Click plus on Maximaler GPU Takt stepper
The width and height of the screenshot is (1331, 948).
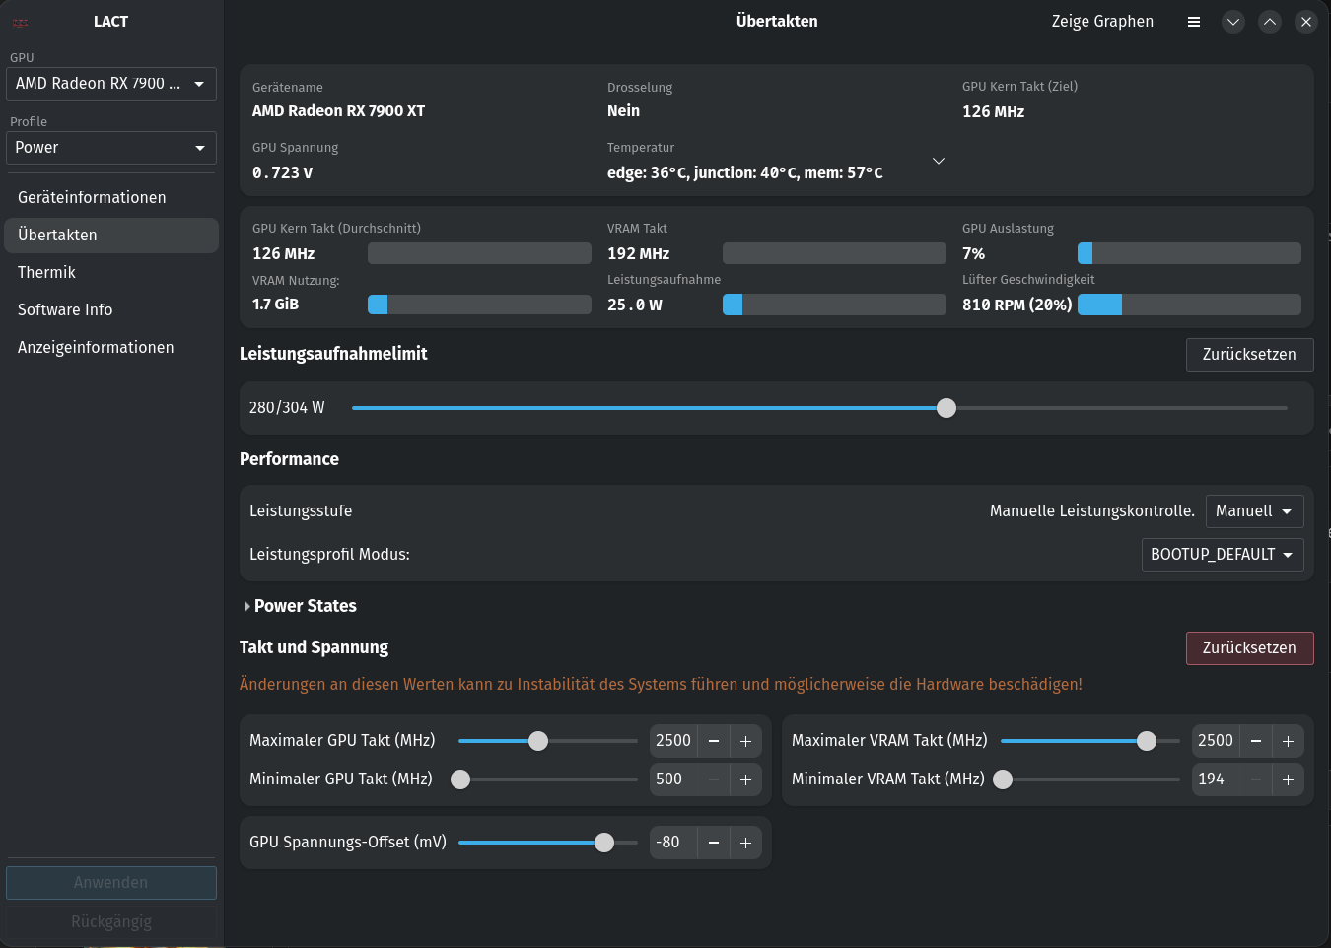tap(745, 741)
